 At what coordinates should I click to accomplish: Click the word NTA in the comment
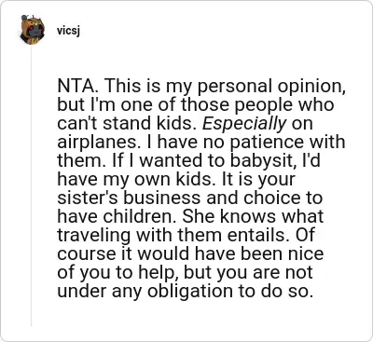point(79,86)
